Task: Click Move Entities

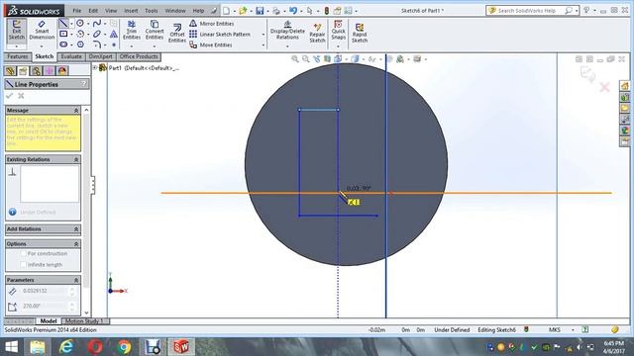Action: (x=211, y=44)
